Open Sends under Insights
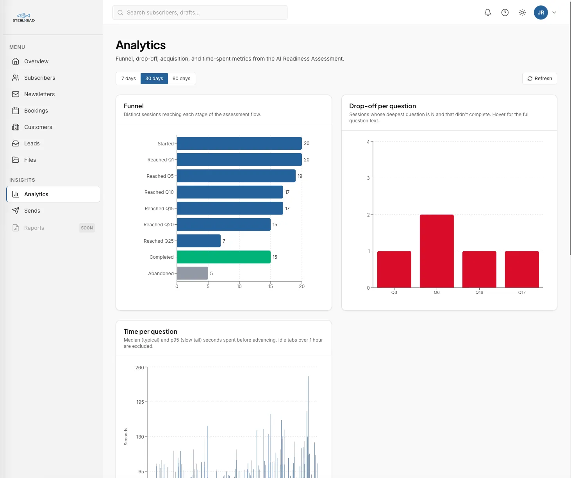Image resolution: width=571 pixels, height=478 pixels. (x=53, y=211)
